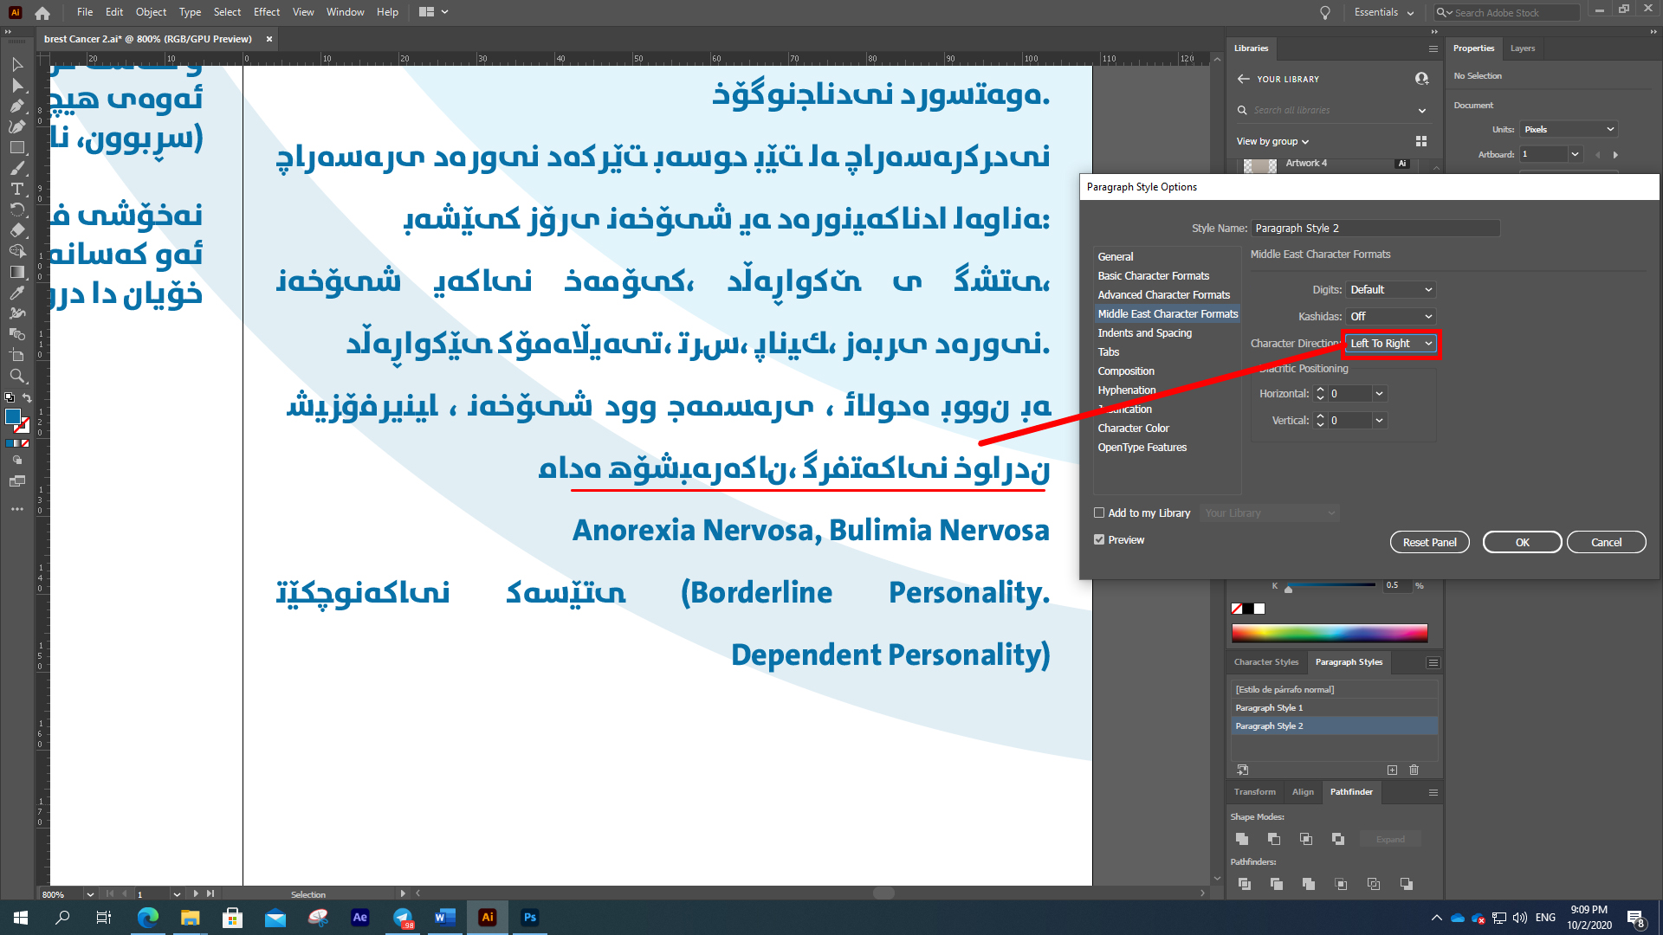The height and width of the screenshot is (935, 1663).
Task: Delete a paragraph style using the trash icon
Action: click(x=1414, y=770)
